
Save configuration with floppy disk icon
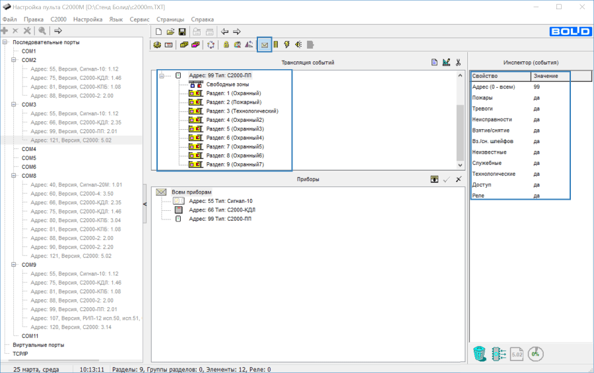(x=182, y=32)
